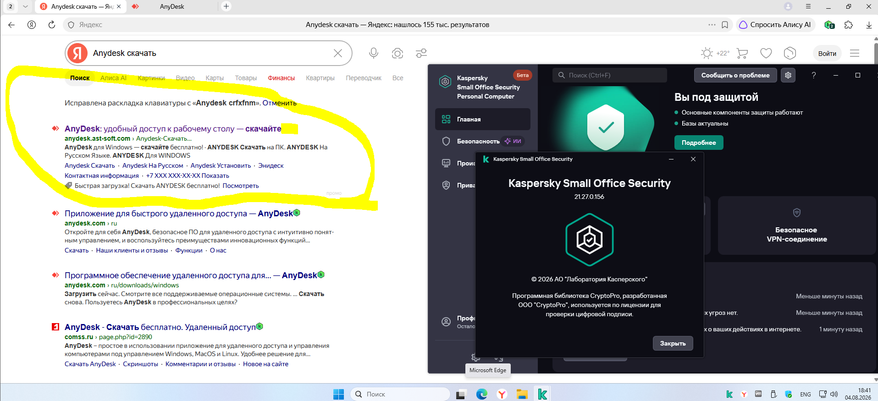Open the Windows Security shield tray icon

click(789, 394)
